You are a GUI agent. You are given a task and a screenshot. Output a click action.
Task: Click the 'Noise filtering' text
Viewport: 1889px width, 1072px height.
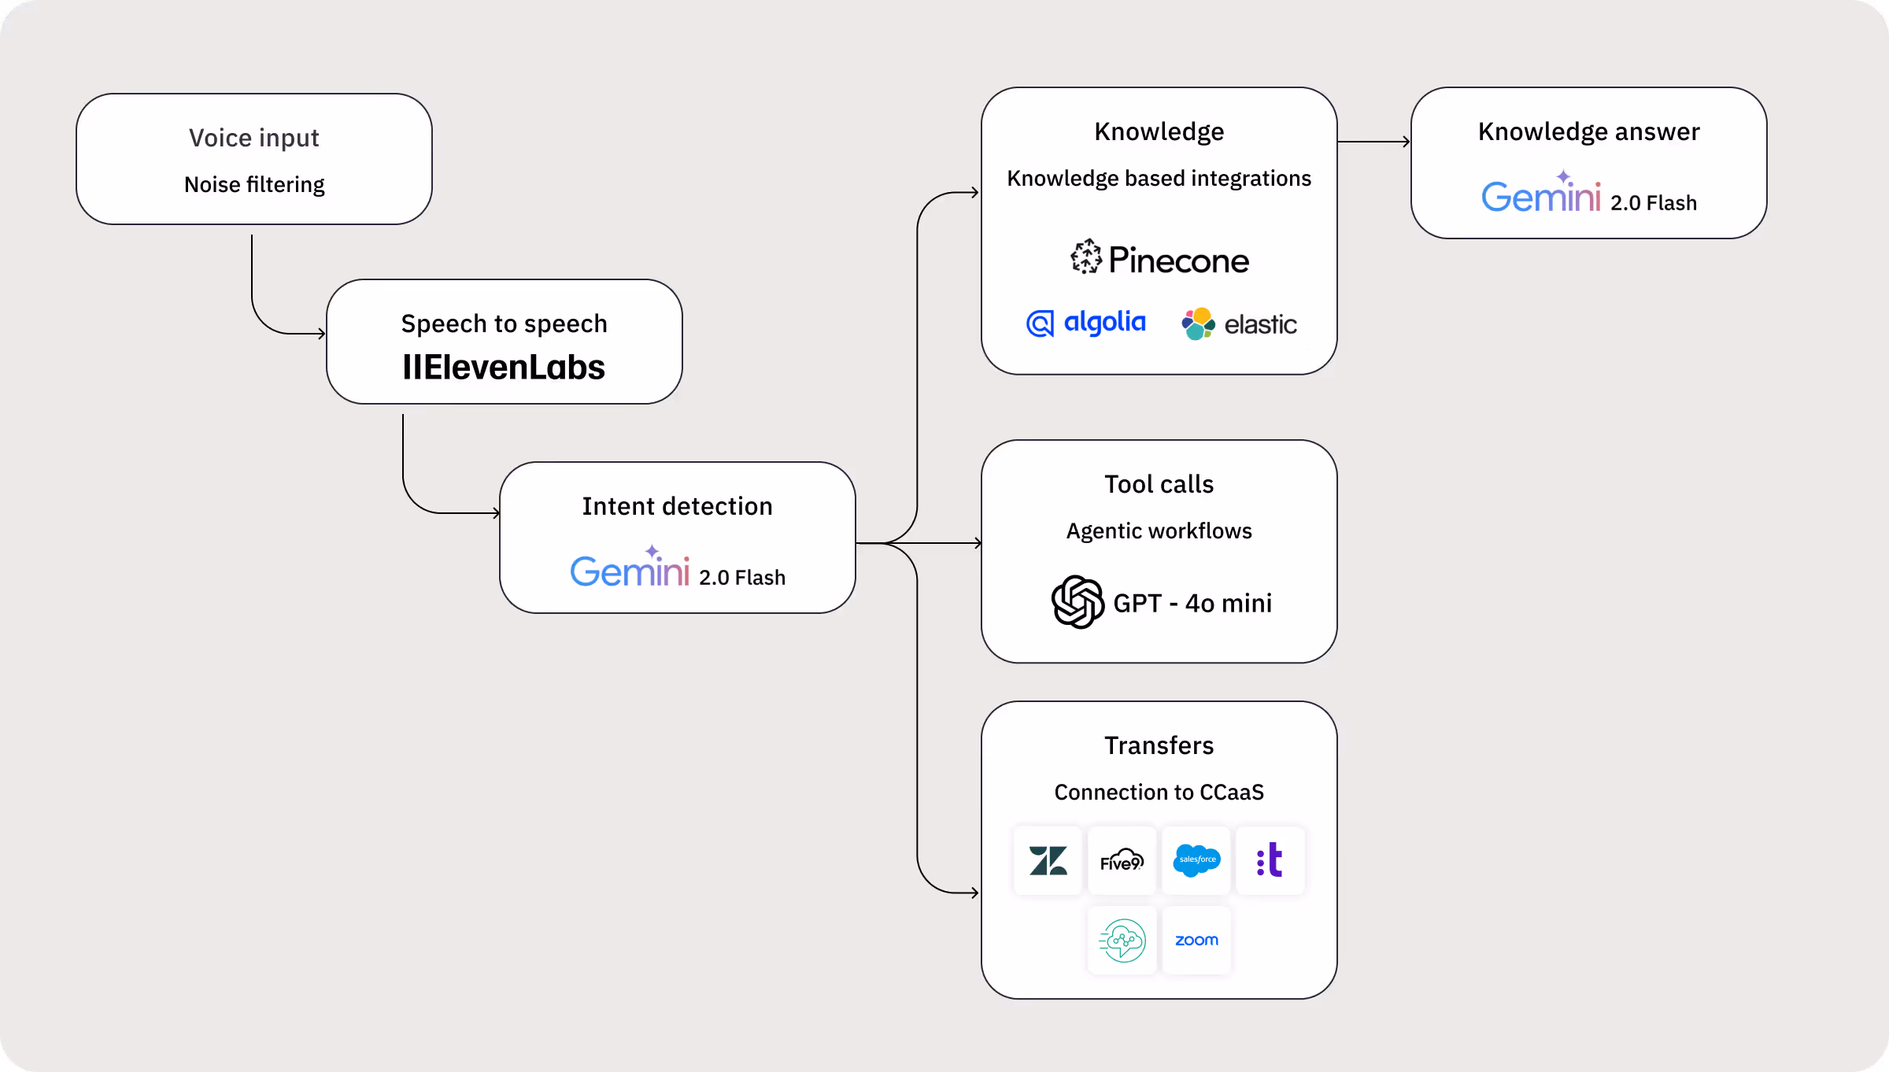254,184
